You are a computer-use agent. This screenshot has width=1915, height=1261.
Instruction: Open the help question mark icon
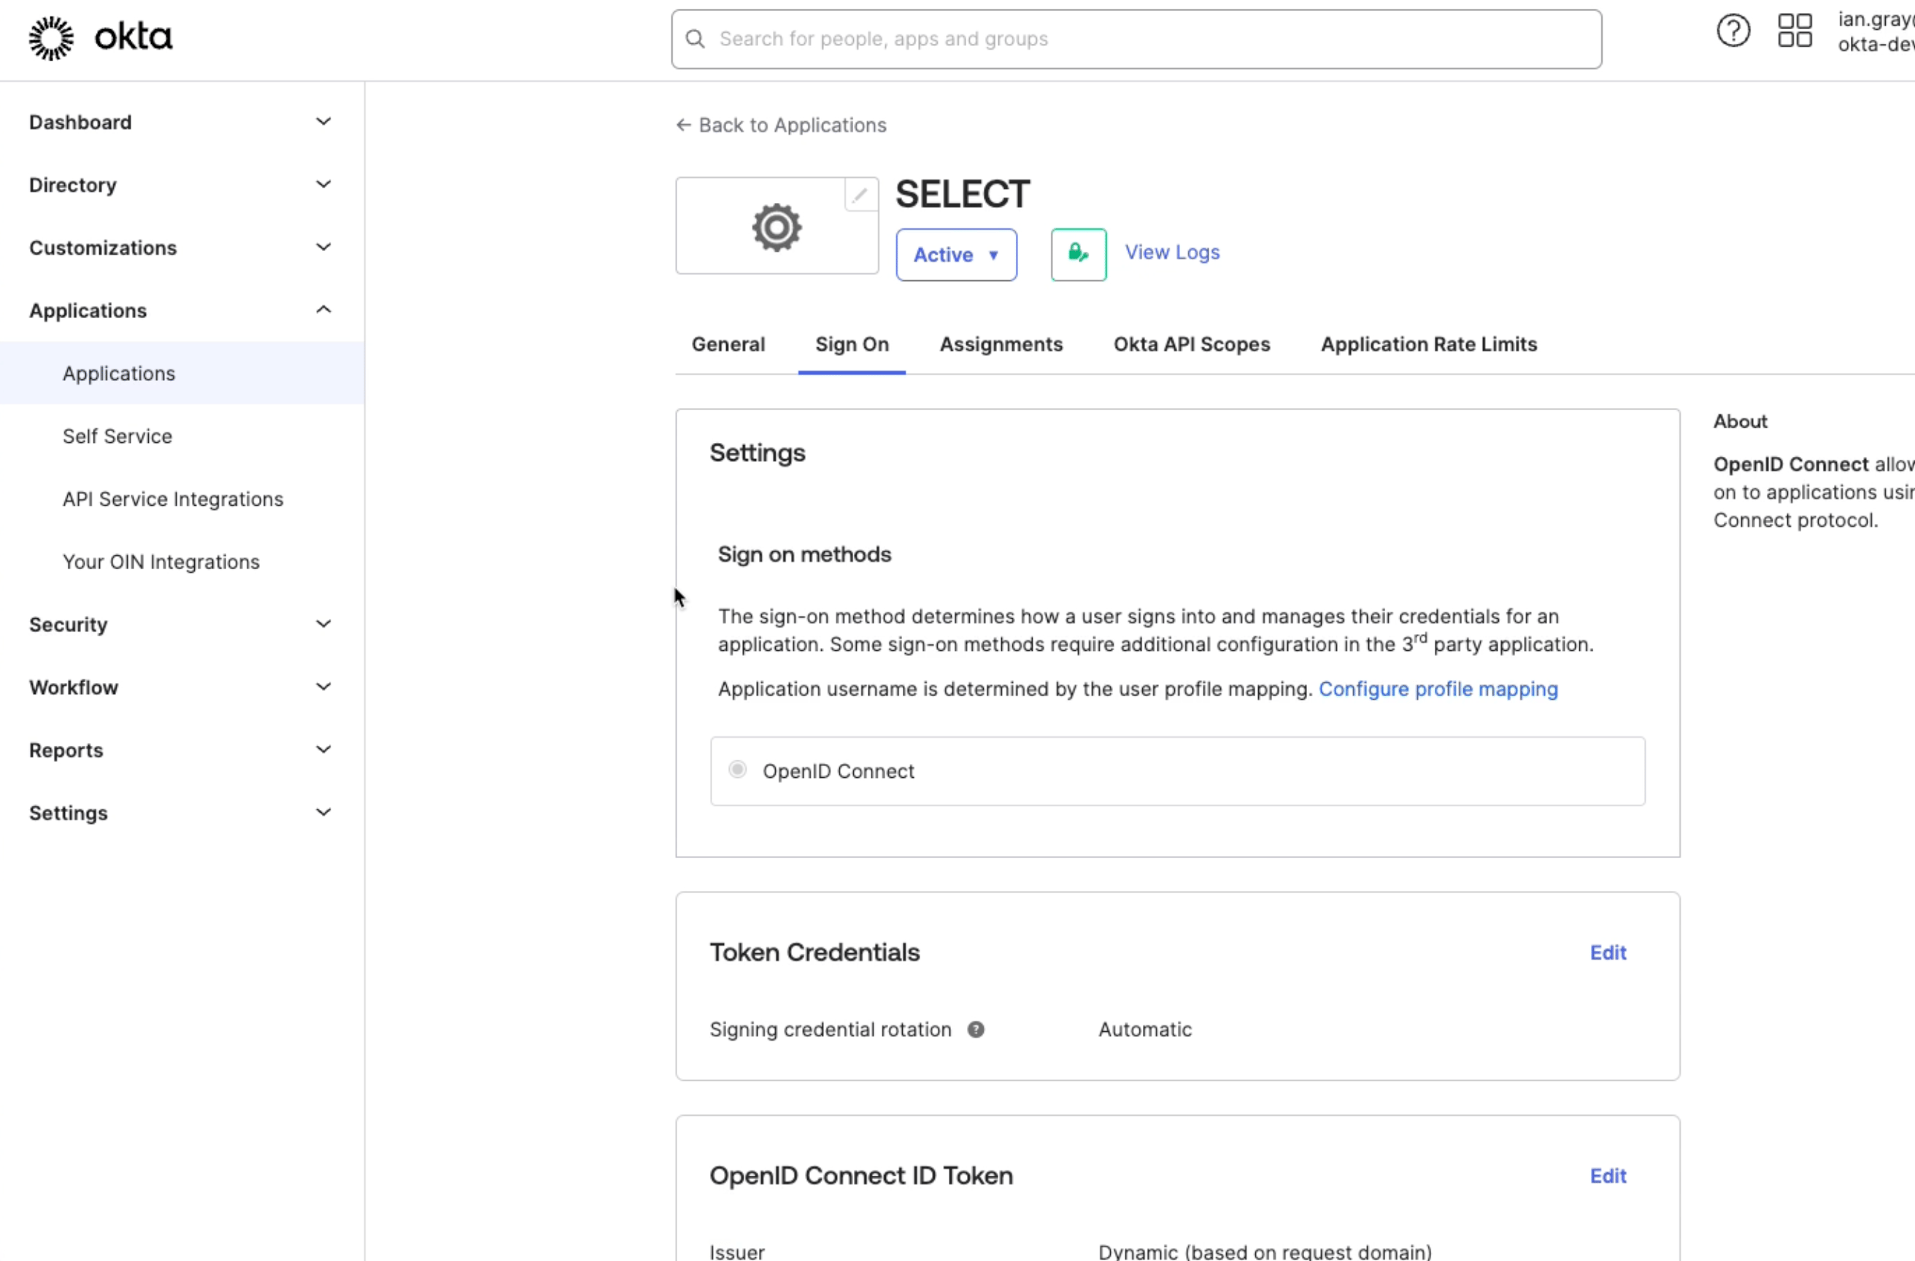coord(1733,31)
